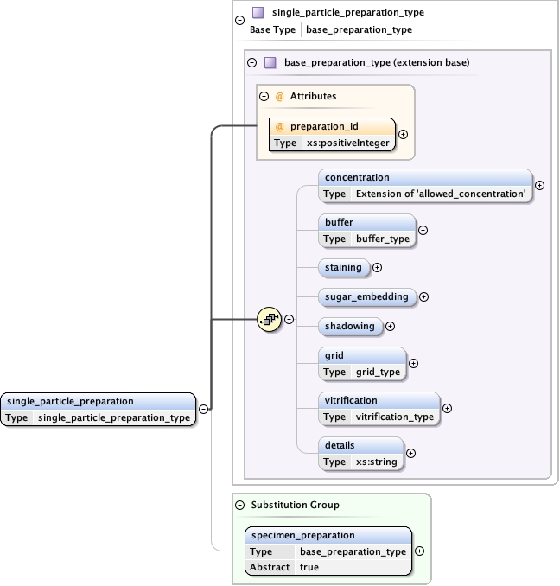Expand the staining element

(377, 268)
